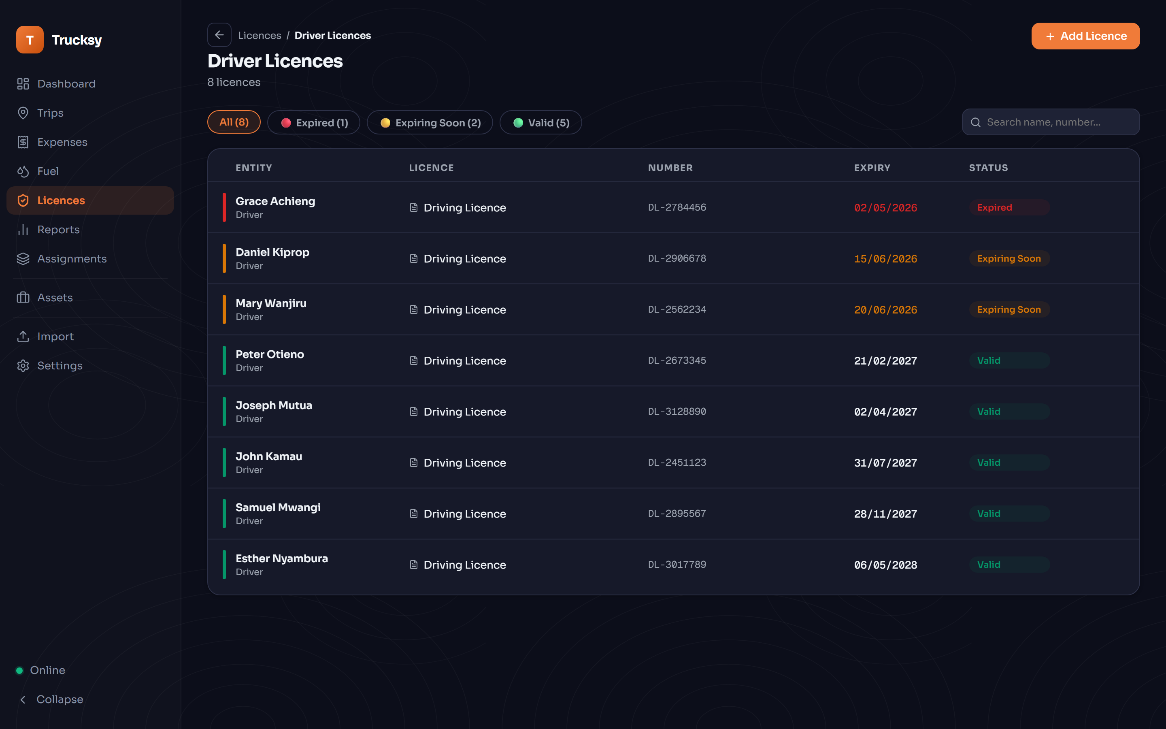
Task: Click expiry date 20/06/2026
Action: (885, 310)
